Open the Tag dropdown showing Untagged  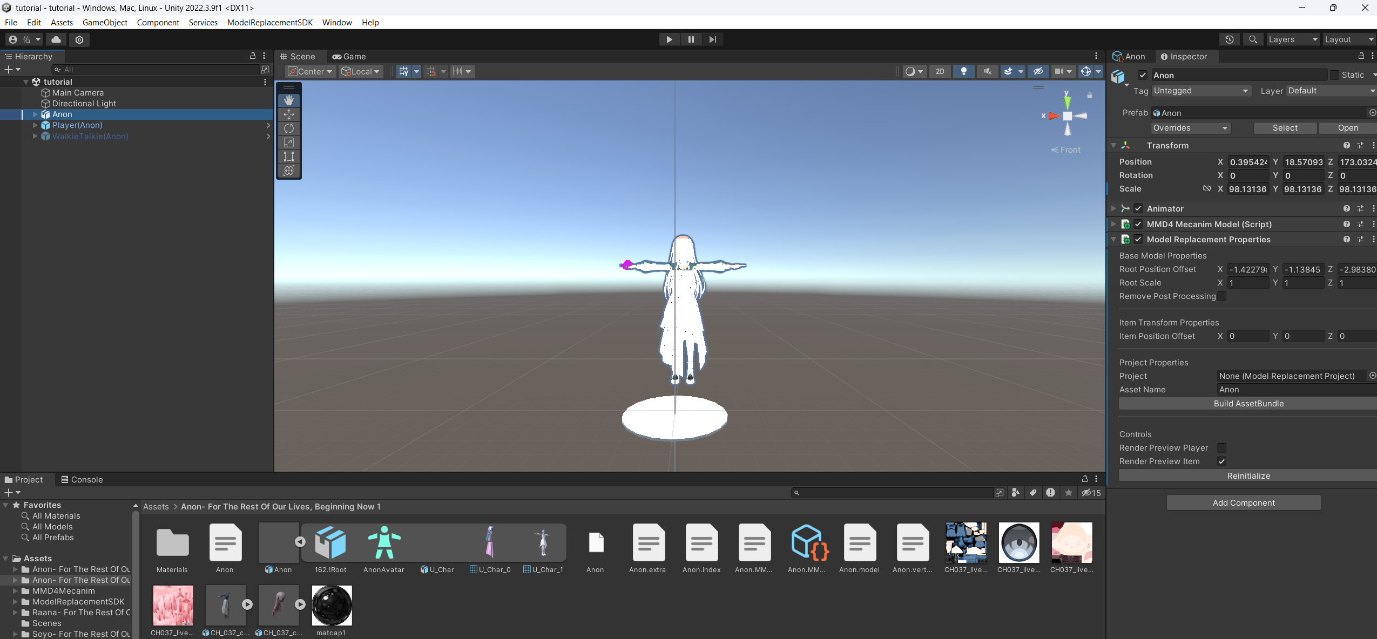pos(1201,91)
